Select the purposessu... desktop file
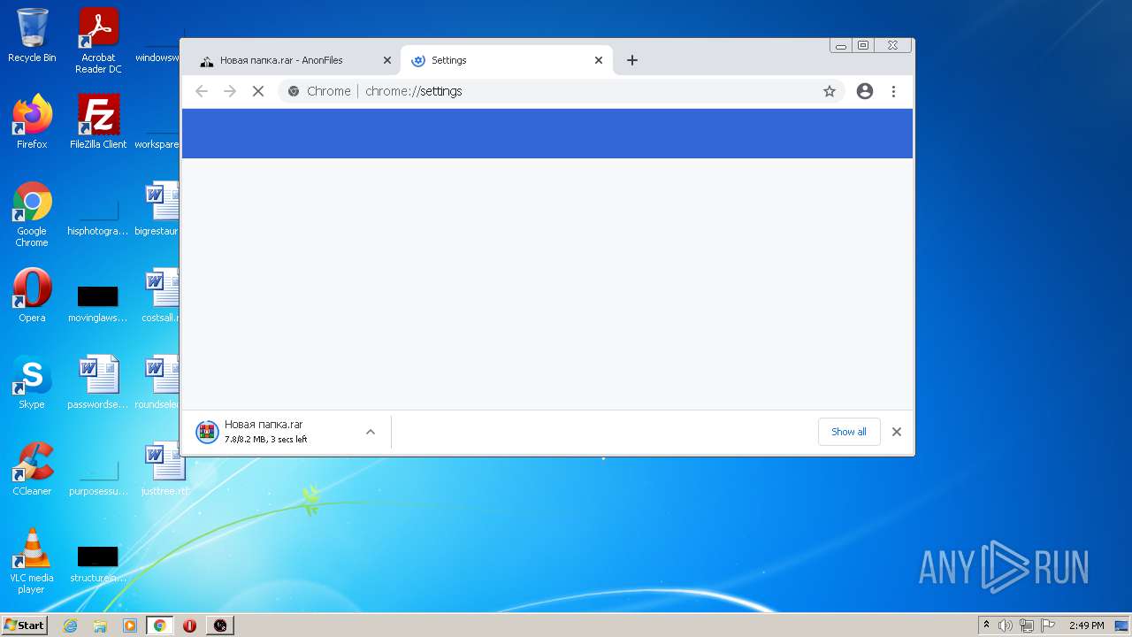The image size is (1132, 637). [98, 476]
